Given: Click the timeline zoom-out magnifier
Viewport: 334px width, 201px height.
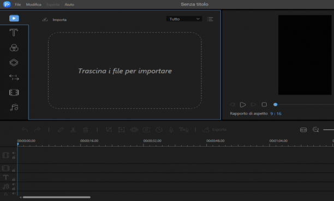Looking at the screenshot, I should 315,129.
